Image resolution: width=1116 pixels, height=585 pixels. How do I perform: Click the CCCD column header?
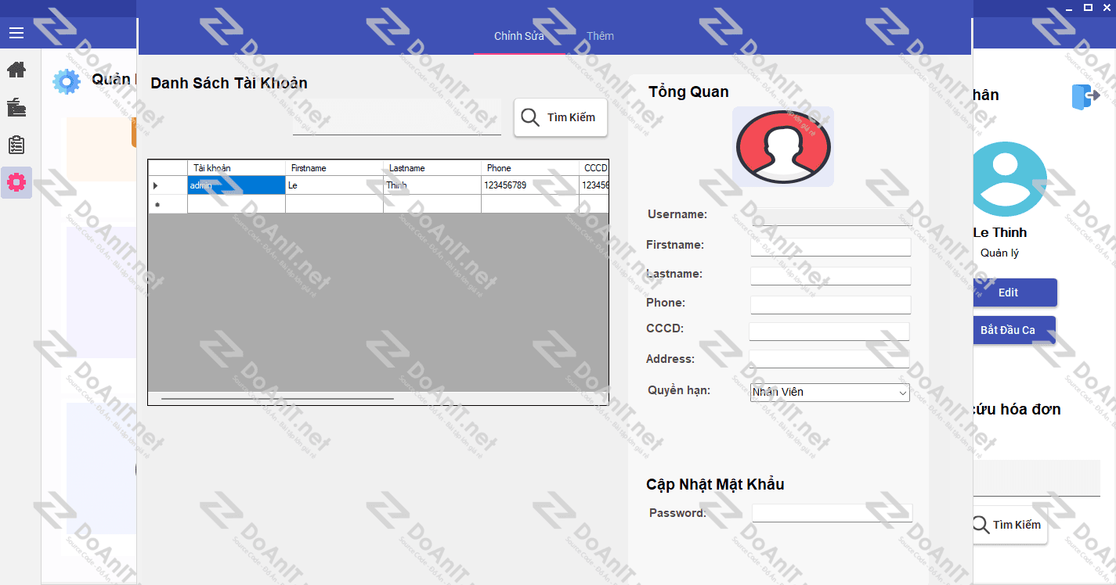tap(594, 168)
